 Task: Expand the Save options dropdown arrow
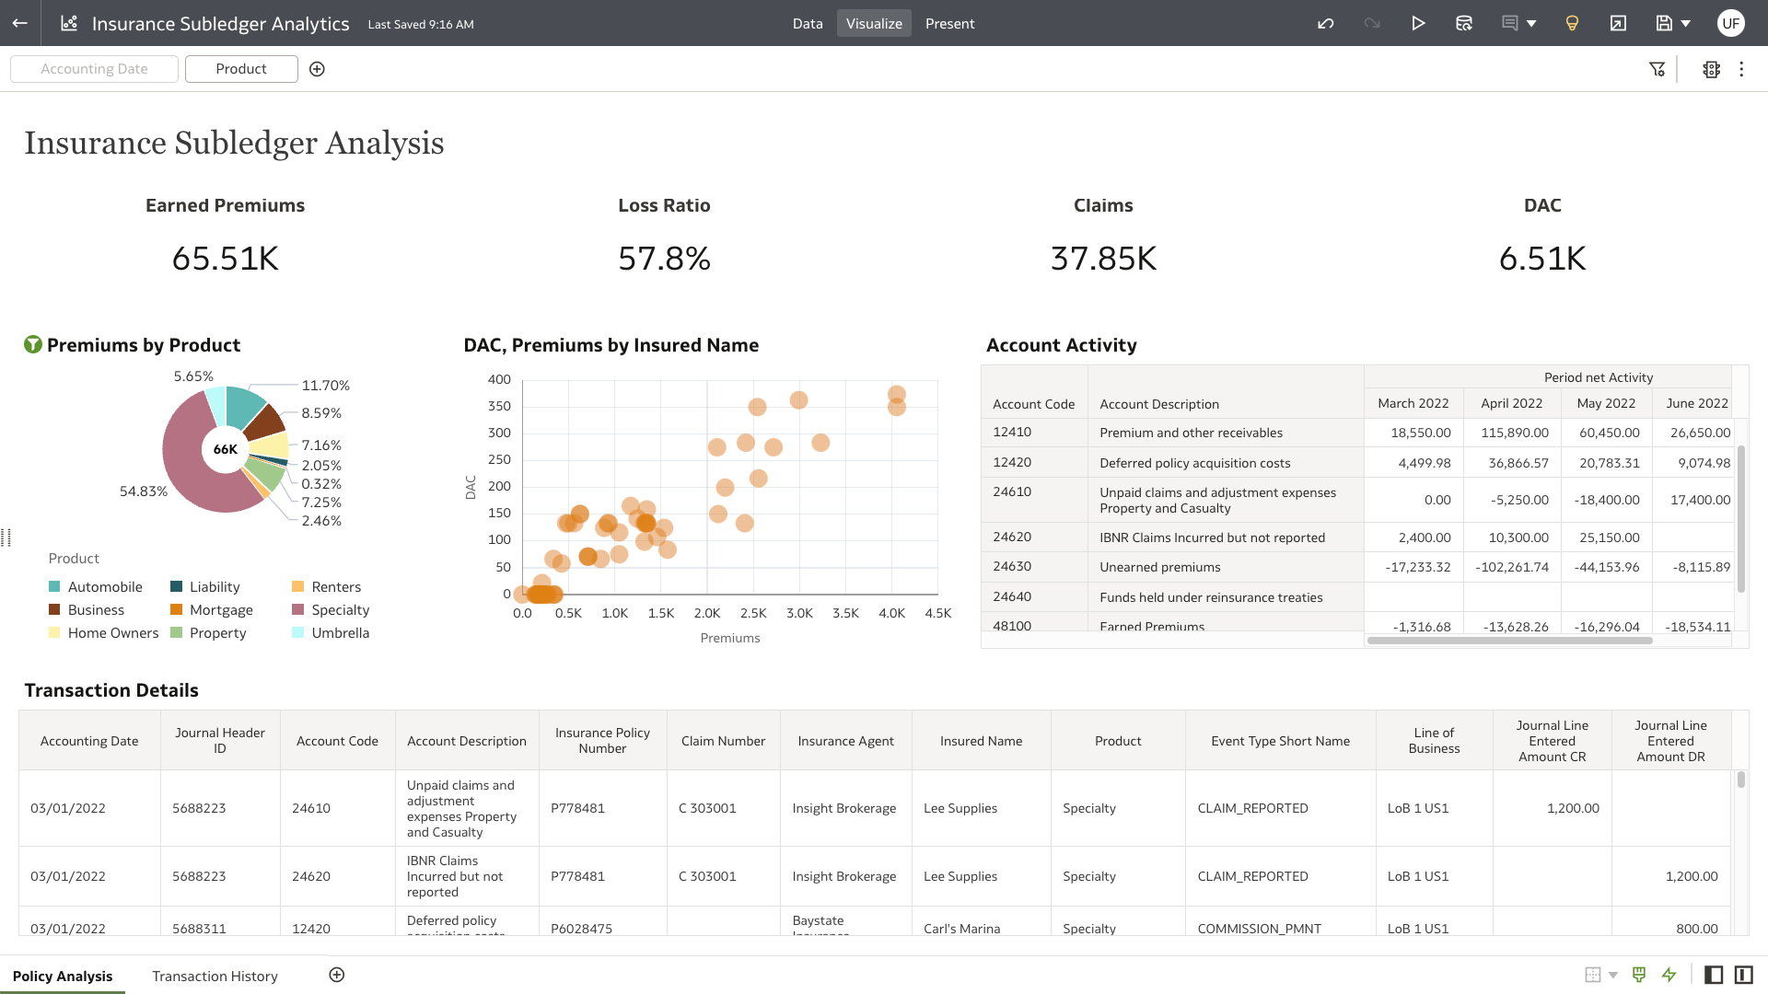(1686, 23)
